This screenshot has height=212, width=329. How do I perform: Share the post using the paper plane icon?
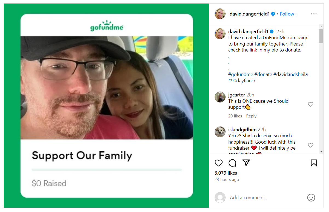point(246,163)
